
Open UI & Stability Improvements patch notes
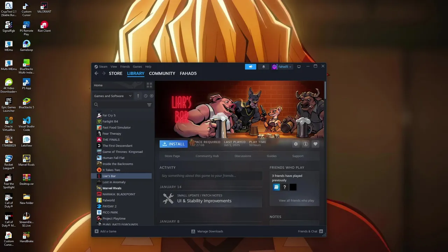point(211,198)
